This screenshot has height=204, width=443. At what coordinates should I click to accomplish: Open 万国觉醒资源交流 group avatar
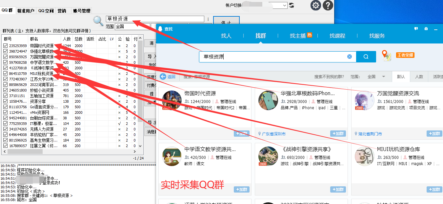tap(365, 100)
